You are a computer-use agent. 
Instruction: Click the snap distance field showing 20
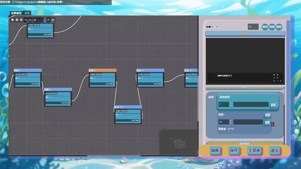(x=38, y=20)
